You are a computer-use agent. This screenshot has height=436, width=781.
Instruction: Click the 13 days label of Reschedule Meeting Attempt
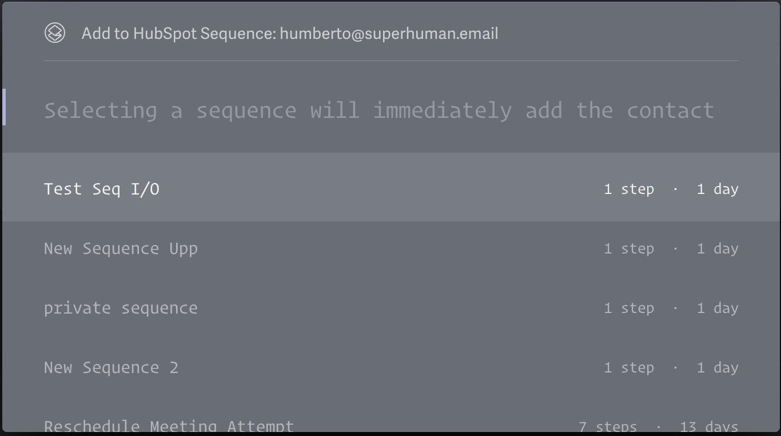[709, 426]
